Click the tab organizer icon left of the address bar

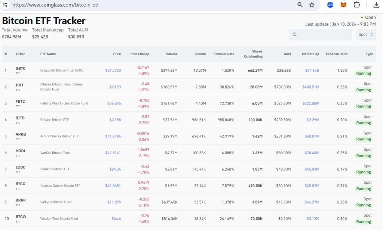click(5, 4)
